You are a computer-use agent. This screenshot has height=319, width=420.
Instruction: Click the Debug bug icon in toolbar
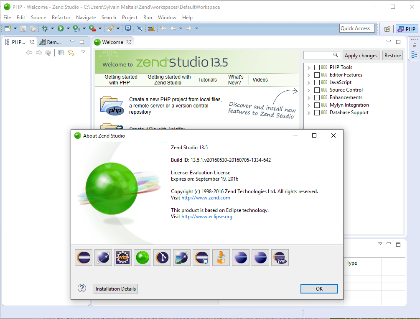pos(45,28)
